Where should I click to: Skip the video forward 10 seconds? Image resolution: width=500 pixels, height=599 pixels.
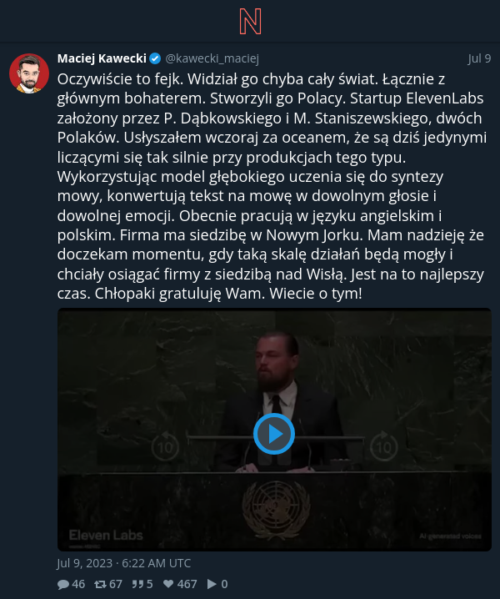(x=384, y=446)
